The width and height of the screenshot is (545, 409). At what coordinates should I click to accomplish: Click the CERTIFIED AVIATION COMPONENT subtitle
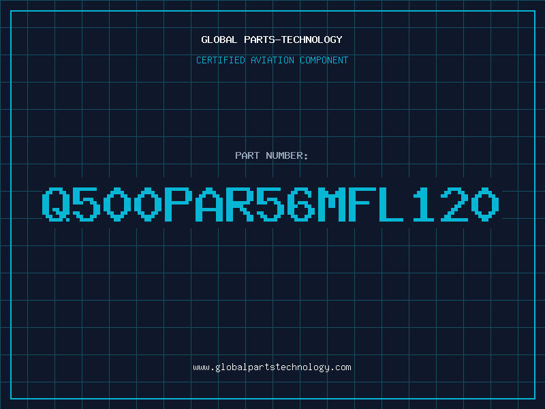point(272,60)
